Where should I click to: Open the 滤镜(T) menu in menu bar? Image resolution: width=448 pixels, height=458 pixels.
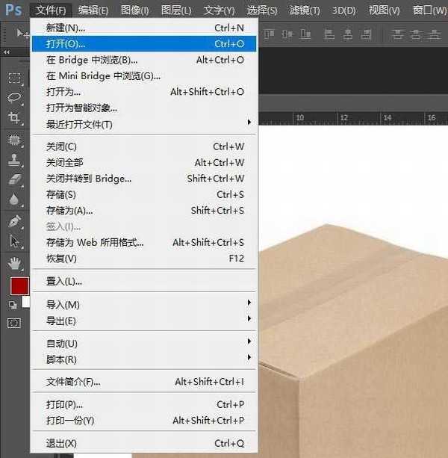click(x=305, y=10)
